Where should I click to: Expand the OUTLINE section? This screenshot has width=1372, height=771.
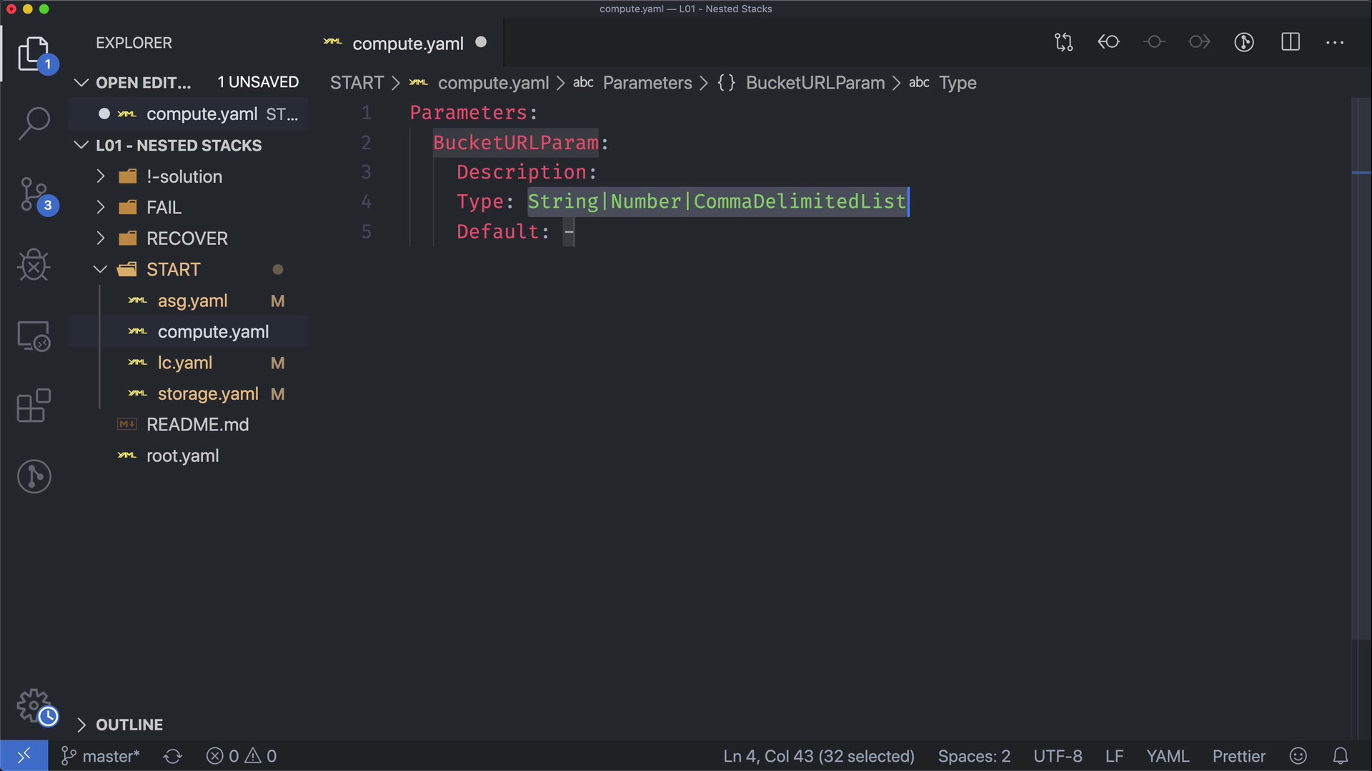tap(129, 725)
